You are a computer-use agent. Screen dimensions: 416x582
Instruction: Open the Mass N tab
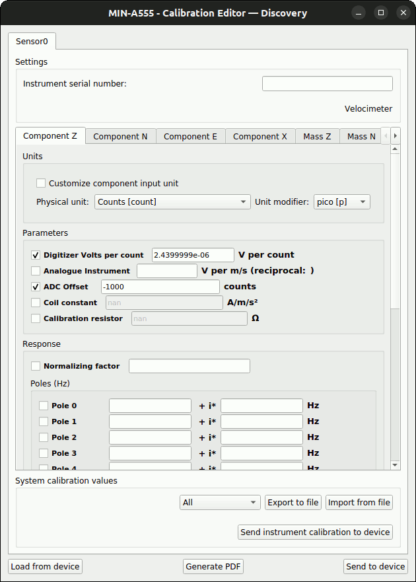coord(361,137)
